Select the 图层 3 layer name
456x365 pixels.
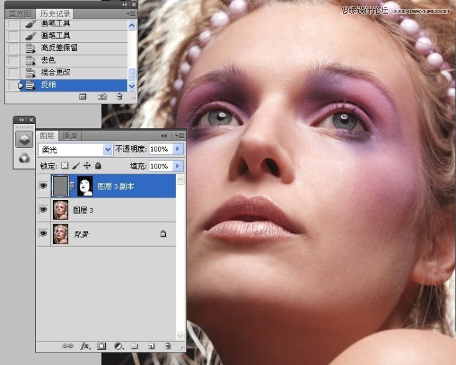pyautogui.click(x=83, y=211)
